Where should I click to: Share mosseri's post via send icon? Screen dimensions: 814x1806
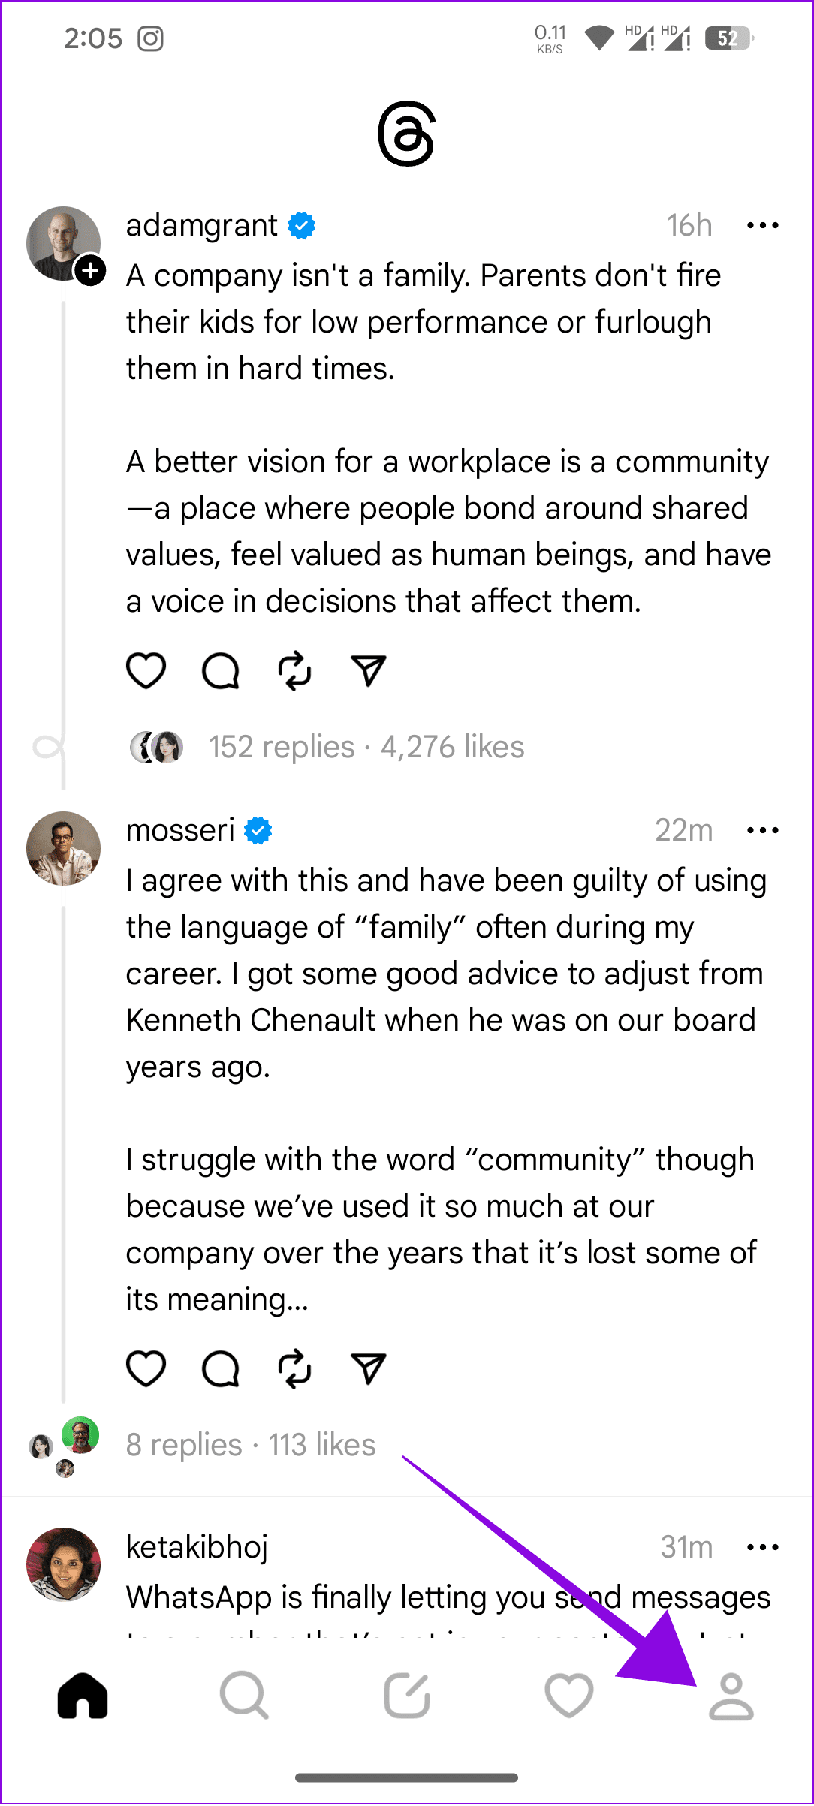(369, 1368)
